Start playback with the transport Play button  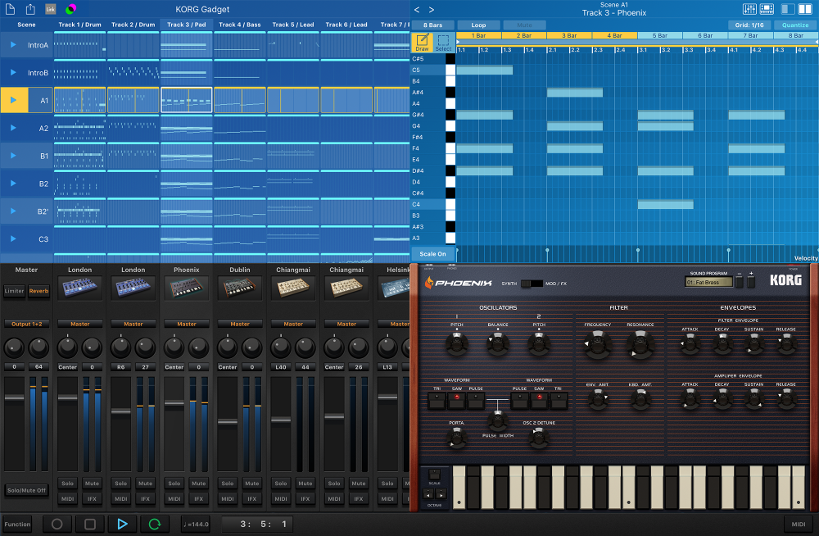coord(122,524)
